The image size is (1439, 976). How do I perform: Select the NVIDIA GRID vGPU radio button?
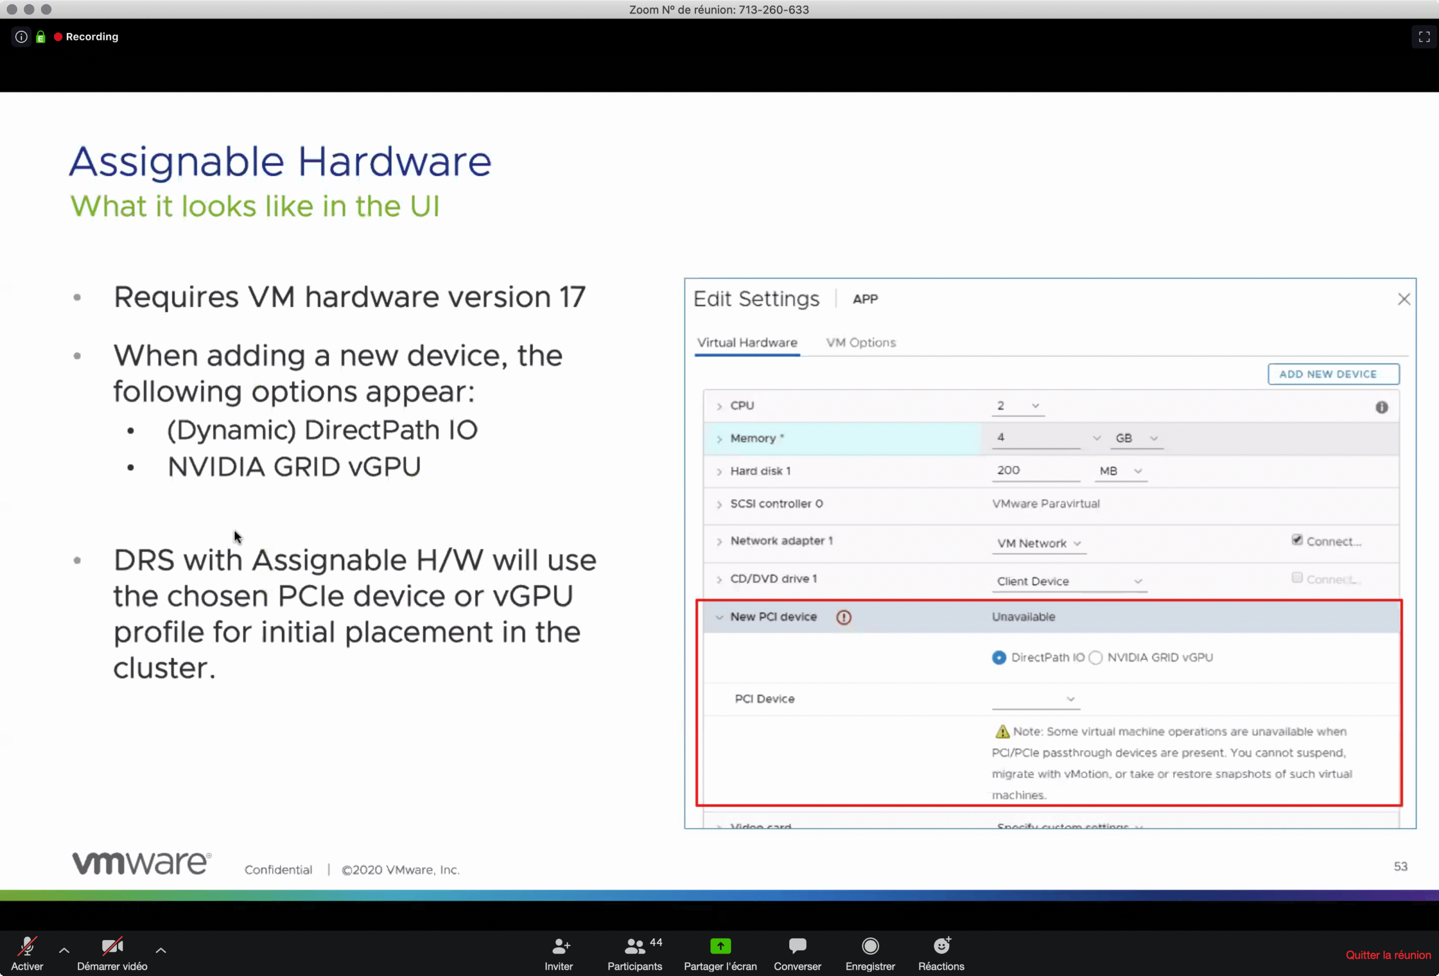click(x=1096, y=658)
